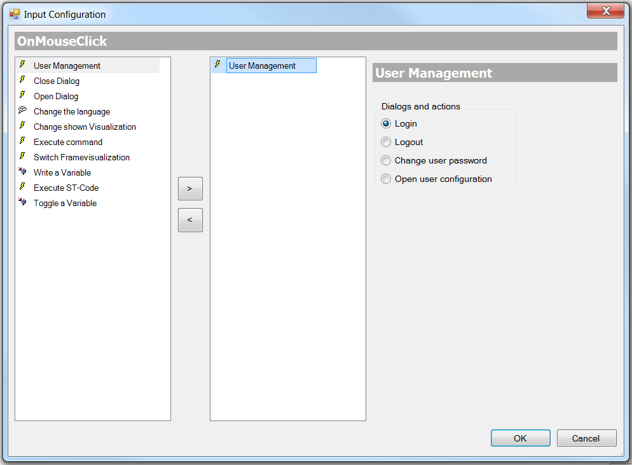Click speech bubble icon for Change the language
The image size is (632, 465).
23,110
